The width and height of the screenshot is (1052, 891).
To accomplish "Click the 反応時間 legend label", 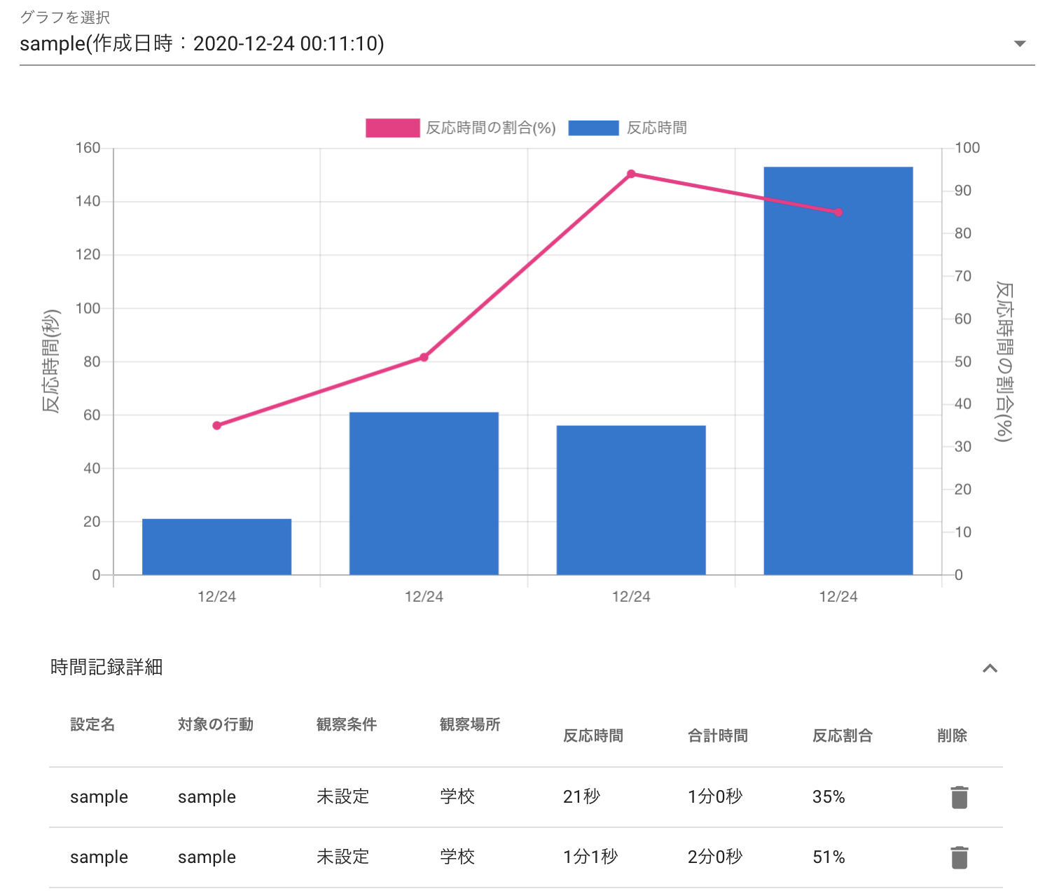I will 657,128.
